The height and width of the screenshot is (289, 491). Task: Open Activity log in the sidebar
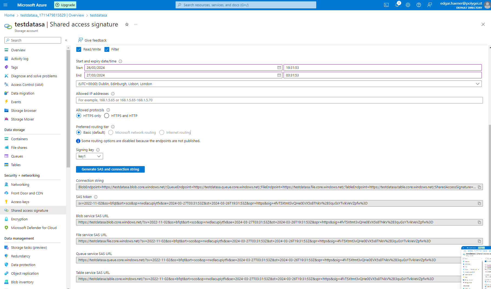pos(19,59)
